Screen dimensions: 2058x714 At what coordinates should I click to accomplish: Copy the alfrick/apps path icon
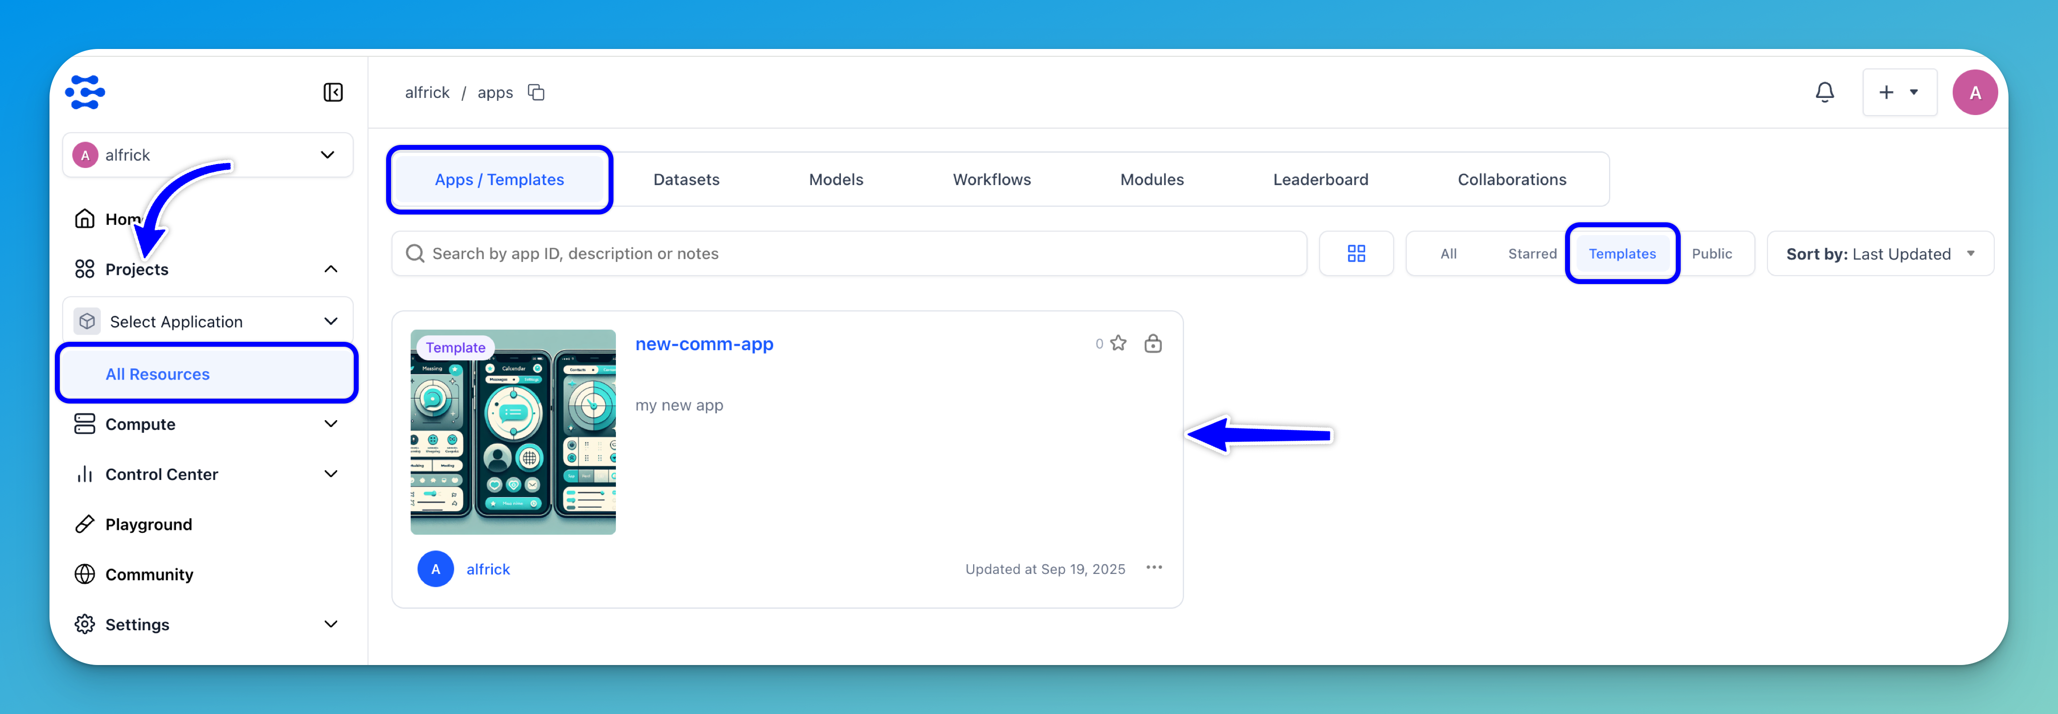(x=536, y=93)
